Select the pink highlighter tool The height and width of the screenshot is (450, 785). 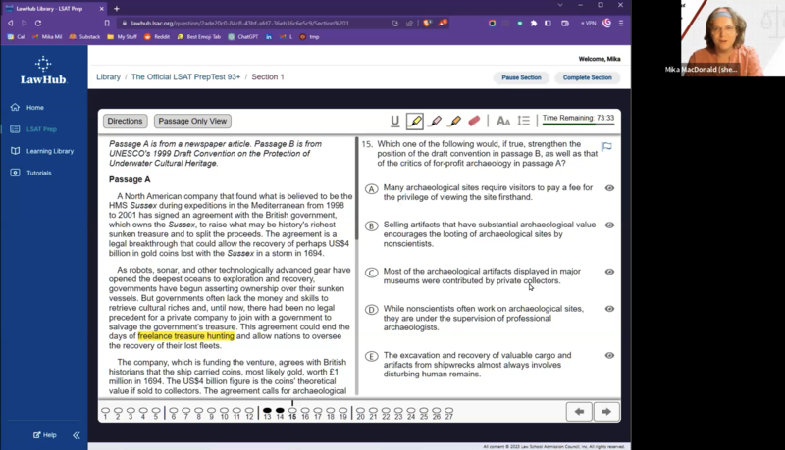pyautogui.click(x=435, y=122)
